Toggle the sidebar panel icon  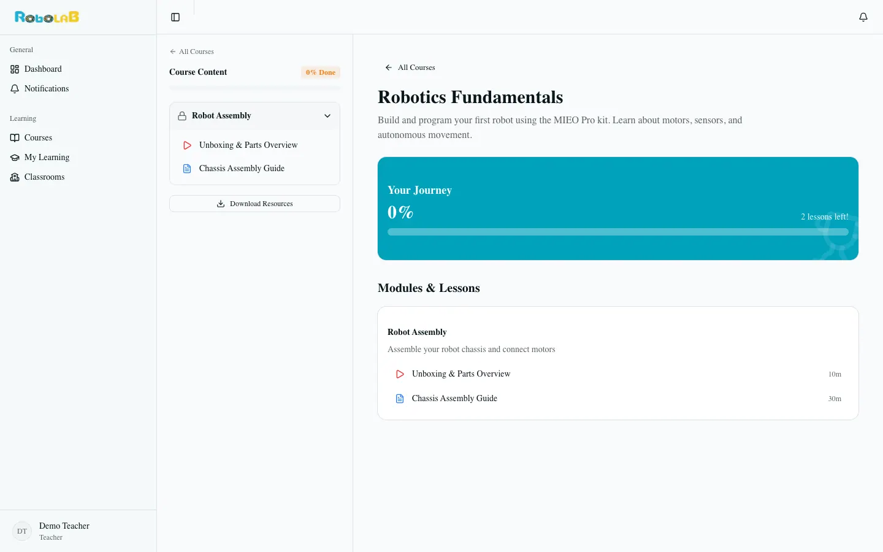(x=175, y=17)
